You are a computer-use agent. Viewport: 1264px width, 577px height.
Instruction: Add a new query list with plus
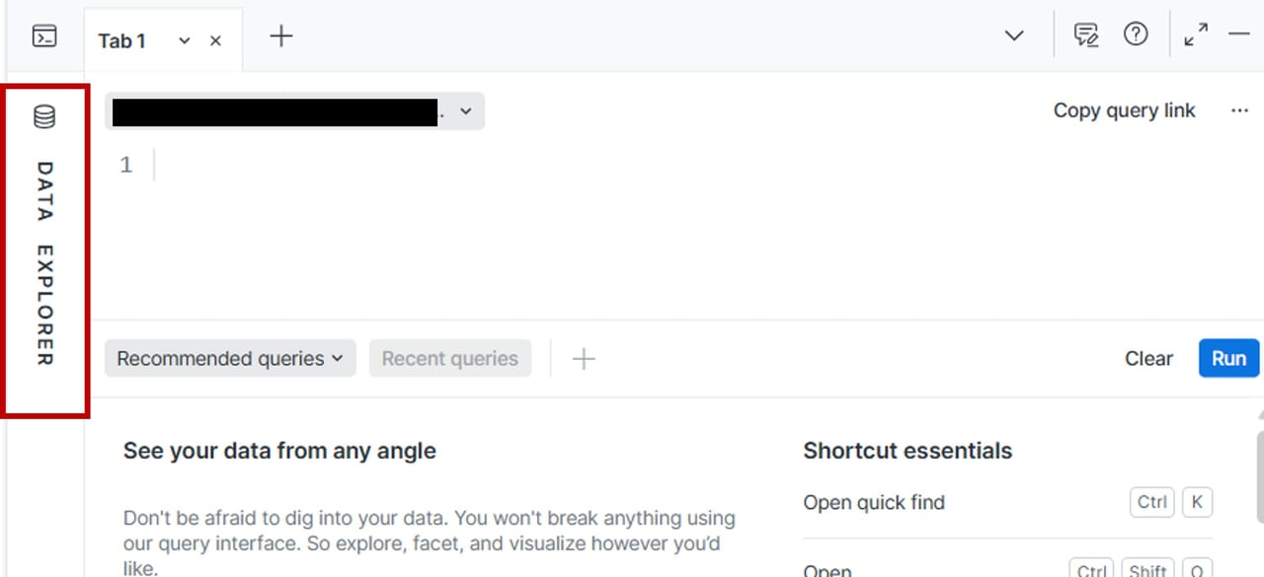584,359
